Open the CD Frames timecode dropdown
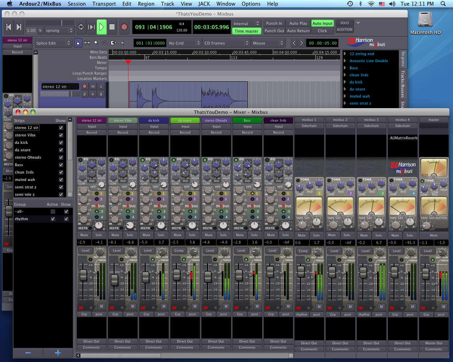The width and height of the screenshot is (453, 362). [x=226, y=43]
